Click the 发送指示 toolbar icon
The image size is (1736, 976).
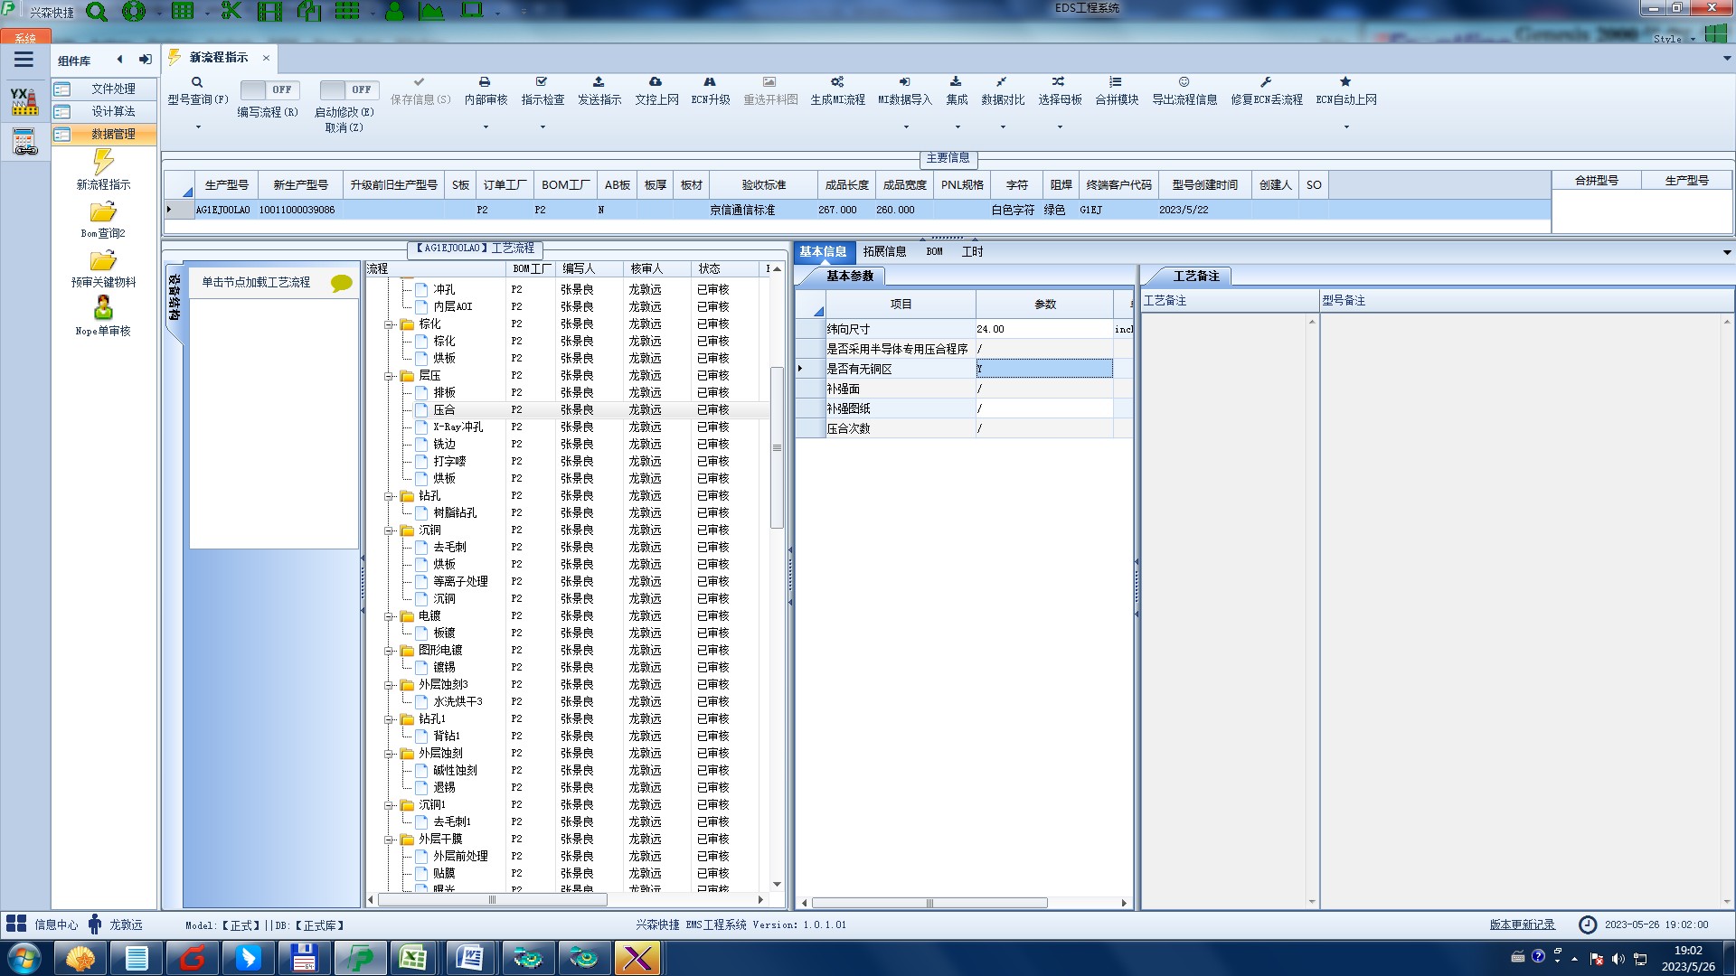[x=599, y=82]
